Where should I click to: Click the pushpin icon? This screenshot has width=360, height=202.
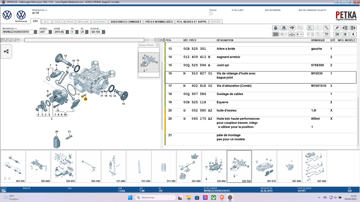click(x=337, y=28)
